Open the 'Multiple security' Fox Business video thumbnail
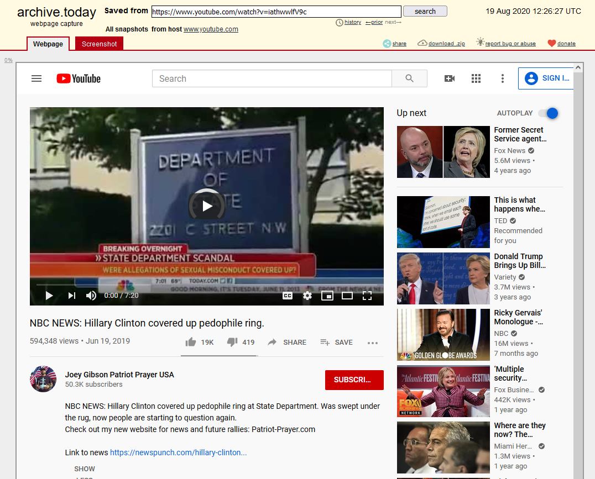595x479 pixels. [x=443, y=391]
